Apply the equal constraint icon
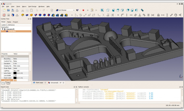Viewport: 184px width, 111px height. point(149,15)
